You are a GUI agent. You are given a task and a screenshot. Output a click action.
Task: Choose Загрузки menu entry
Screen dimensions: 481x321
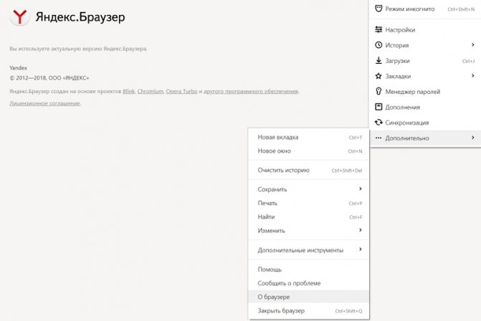425,61
